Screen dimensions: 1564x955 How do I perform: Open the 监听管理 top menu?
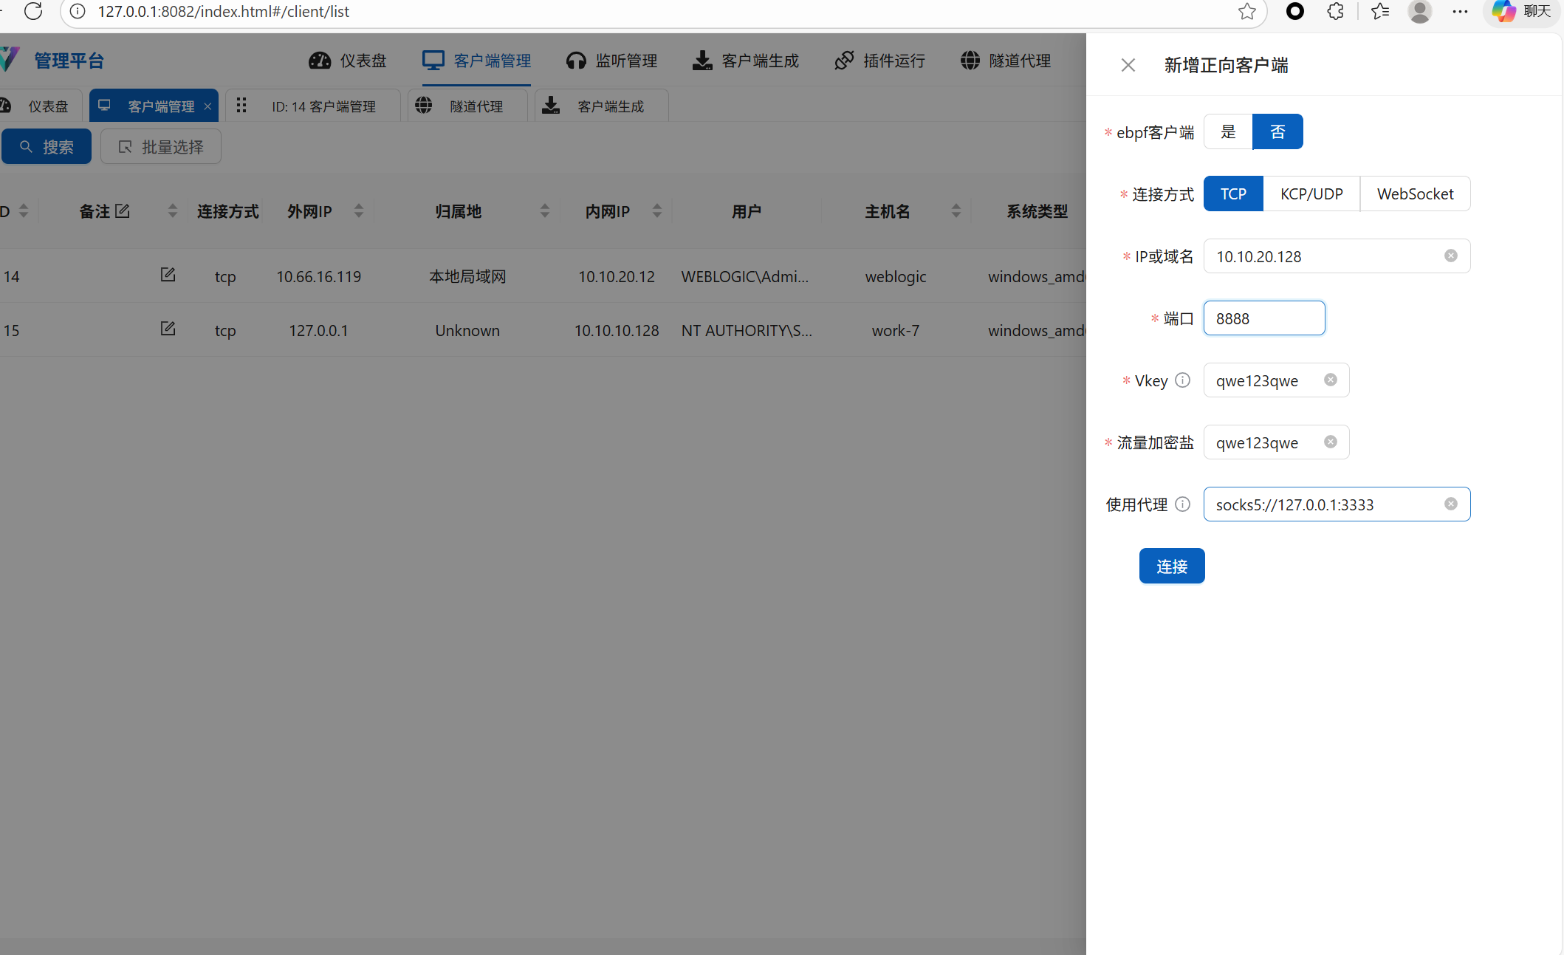tap(611, 61)
